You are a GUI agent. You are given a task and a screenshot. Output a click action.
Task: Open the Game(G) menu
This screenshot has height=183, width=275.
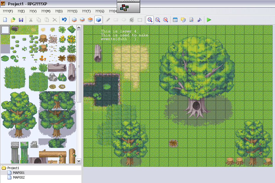[x=99, y=11]
